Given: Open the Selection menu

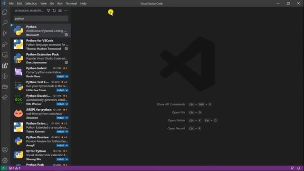Looking at the screenshot, I should tap(31, 3).
